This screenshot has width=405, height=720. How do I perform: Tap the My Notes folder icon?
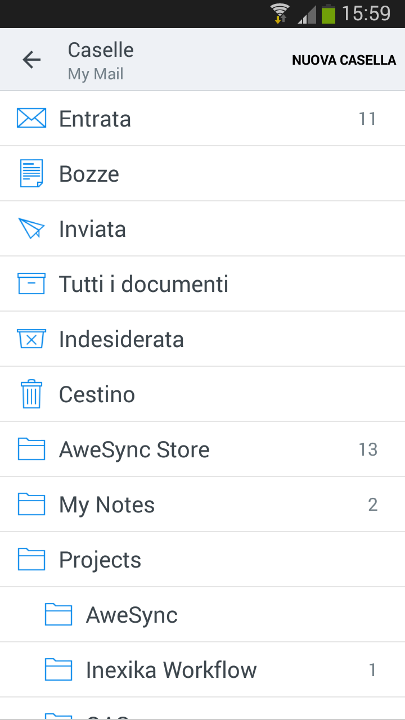click(x=31, y=505)
